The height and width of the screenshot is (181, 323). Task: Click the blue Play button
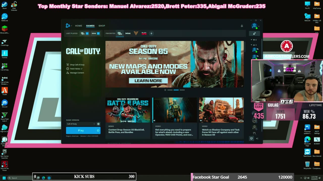[81, 130]
